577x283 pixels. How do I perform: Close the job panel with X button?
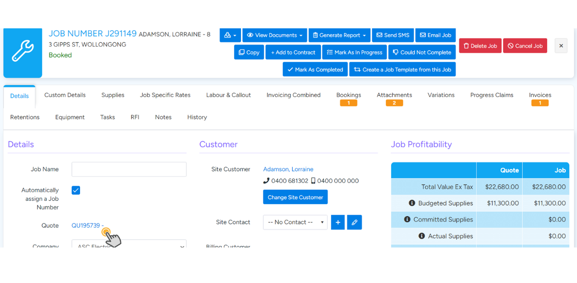click(561, 46)
